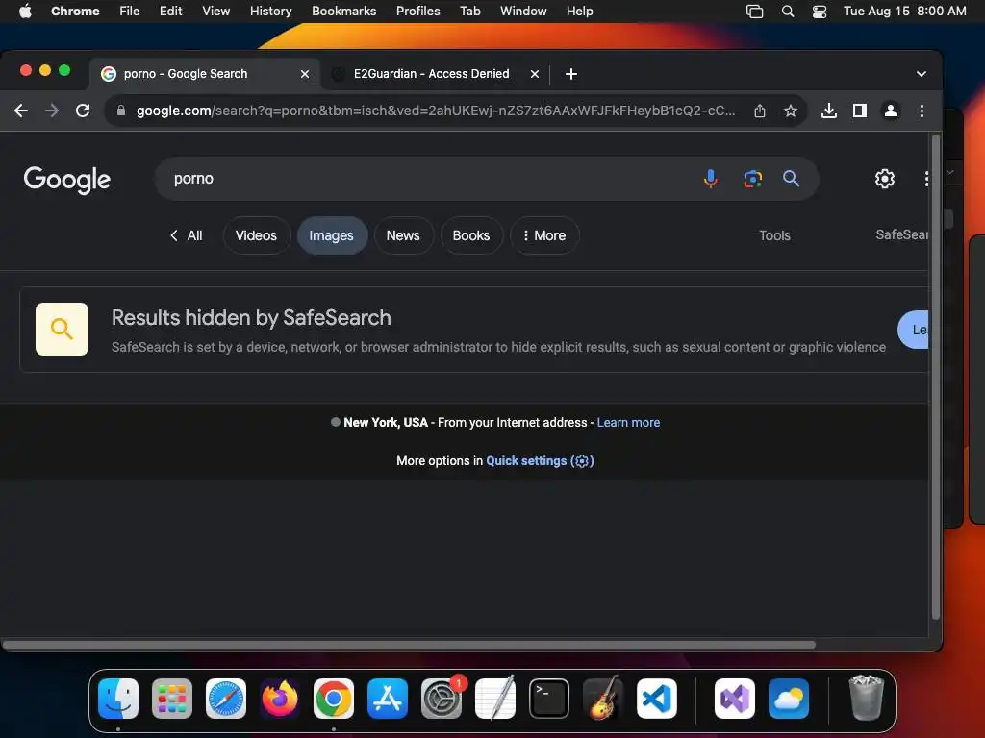Screen dimensions: 985x738
Task: Share this page via share icon
Action: coord(760,111)
